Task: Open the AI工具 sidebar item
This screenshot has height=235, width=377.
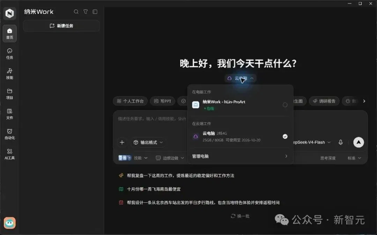Action: [x=10, y=154]
